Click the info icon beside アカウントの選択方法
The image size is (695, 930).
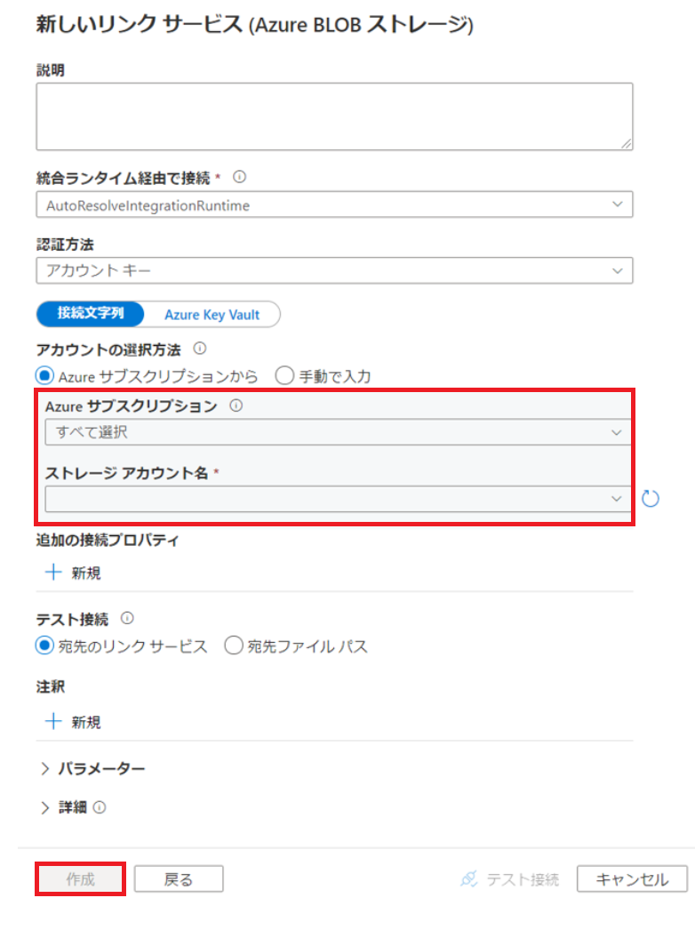199,349
